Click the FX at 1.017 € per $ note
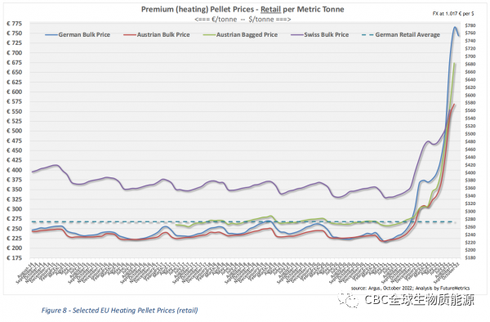 click(453, 13)
